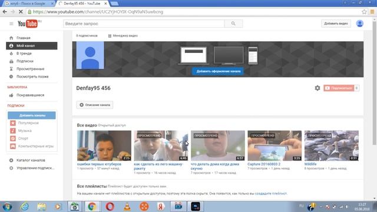Open a new tab button
Viewport: 377px width, 212px height.
[114, 4]
